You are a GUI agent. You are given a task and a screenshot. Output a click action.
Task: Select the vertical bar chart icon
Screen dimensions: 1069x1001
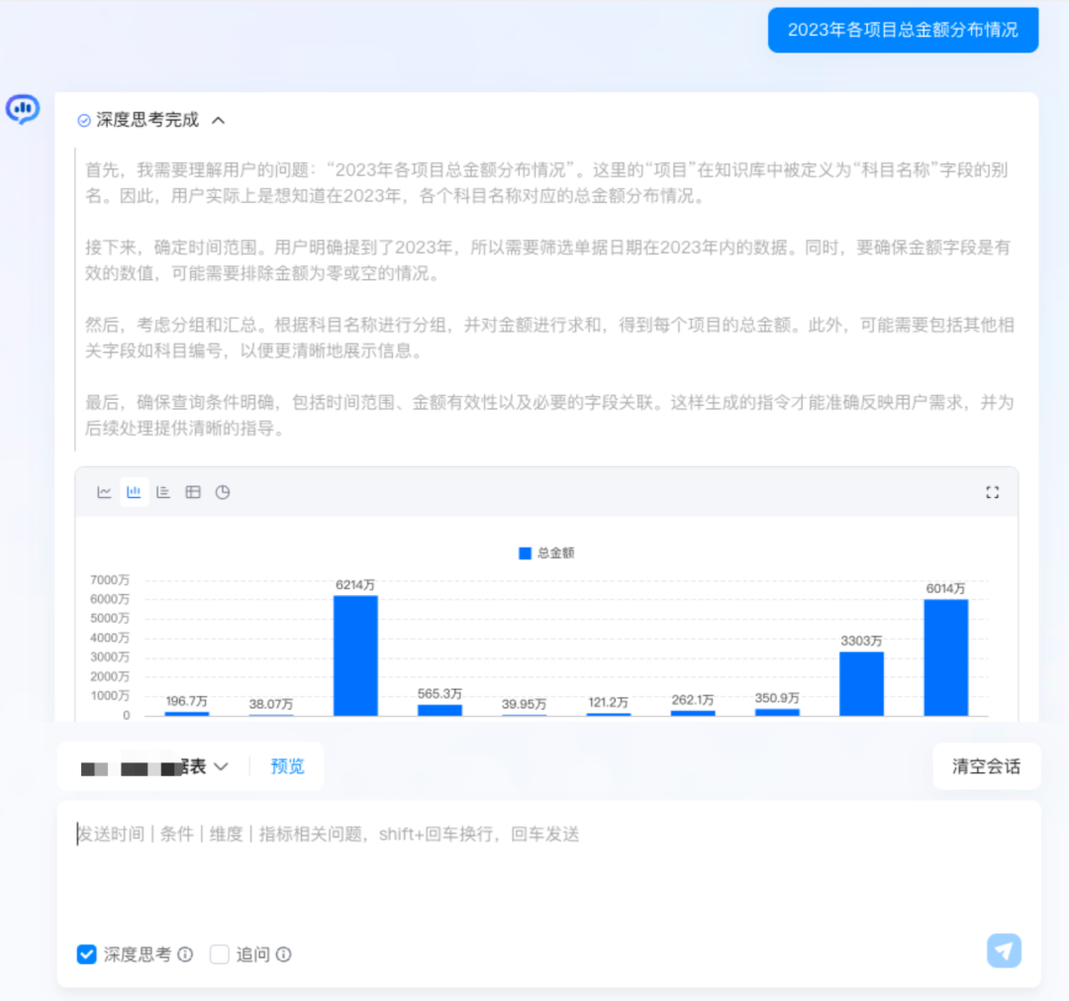click(134, 492)
